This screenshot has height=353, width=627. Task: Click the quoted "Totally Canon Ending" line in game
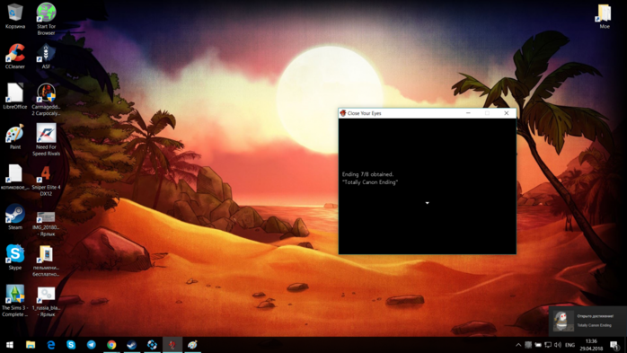[370, 182]
